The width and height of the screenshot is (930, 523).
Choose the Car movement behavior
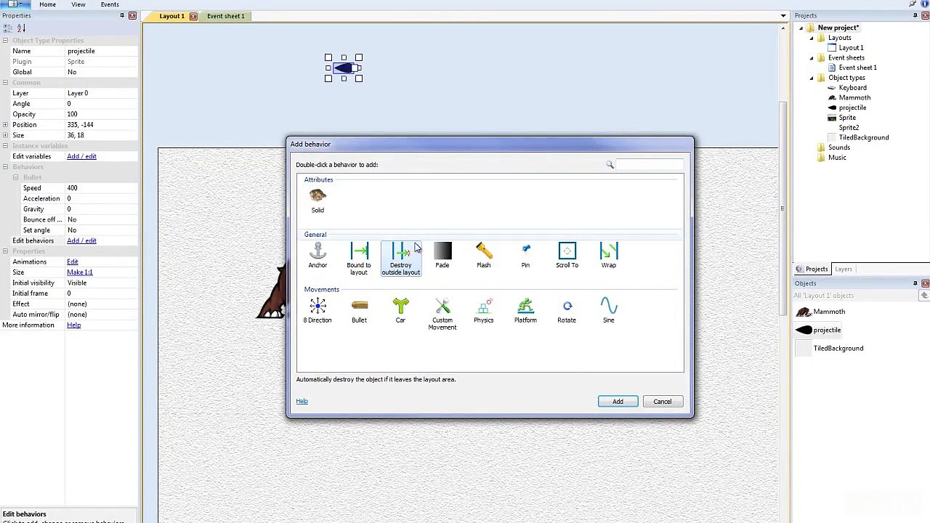[400, 310]
